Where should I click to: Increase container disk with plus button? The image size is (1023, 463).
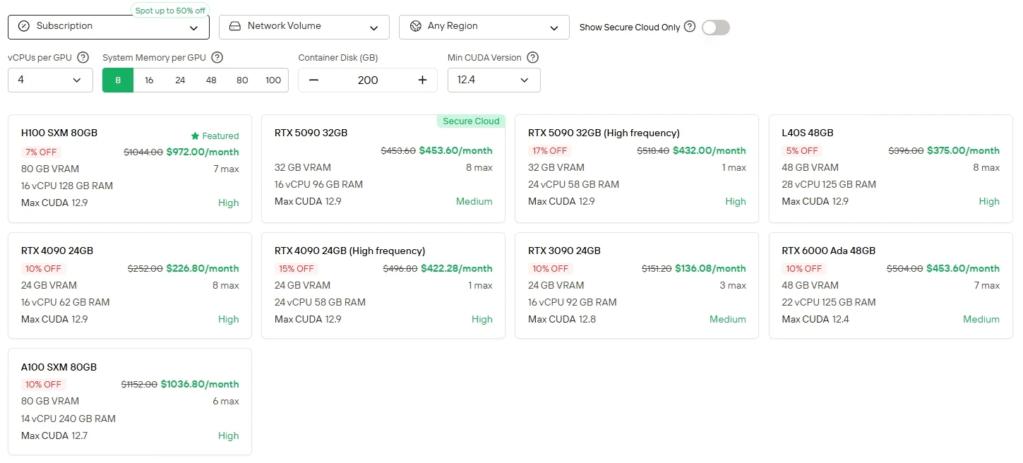(422, 80)
